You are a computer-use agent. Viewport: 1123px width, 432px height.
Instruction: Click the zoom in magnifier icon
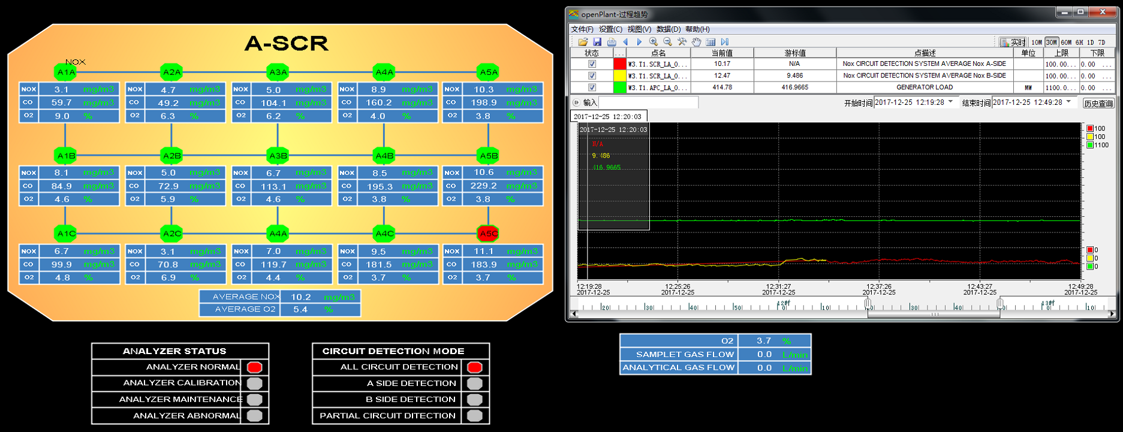654,42
